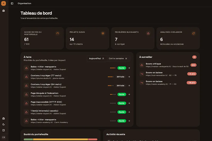Open the Score critique alert for maison-verdoyante.fr
212x141 pixels.
click(x=168, y=65)
